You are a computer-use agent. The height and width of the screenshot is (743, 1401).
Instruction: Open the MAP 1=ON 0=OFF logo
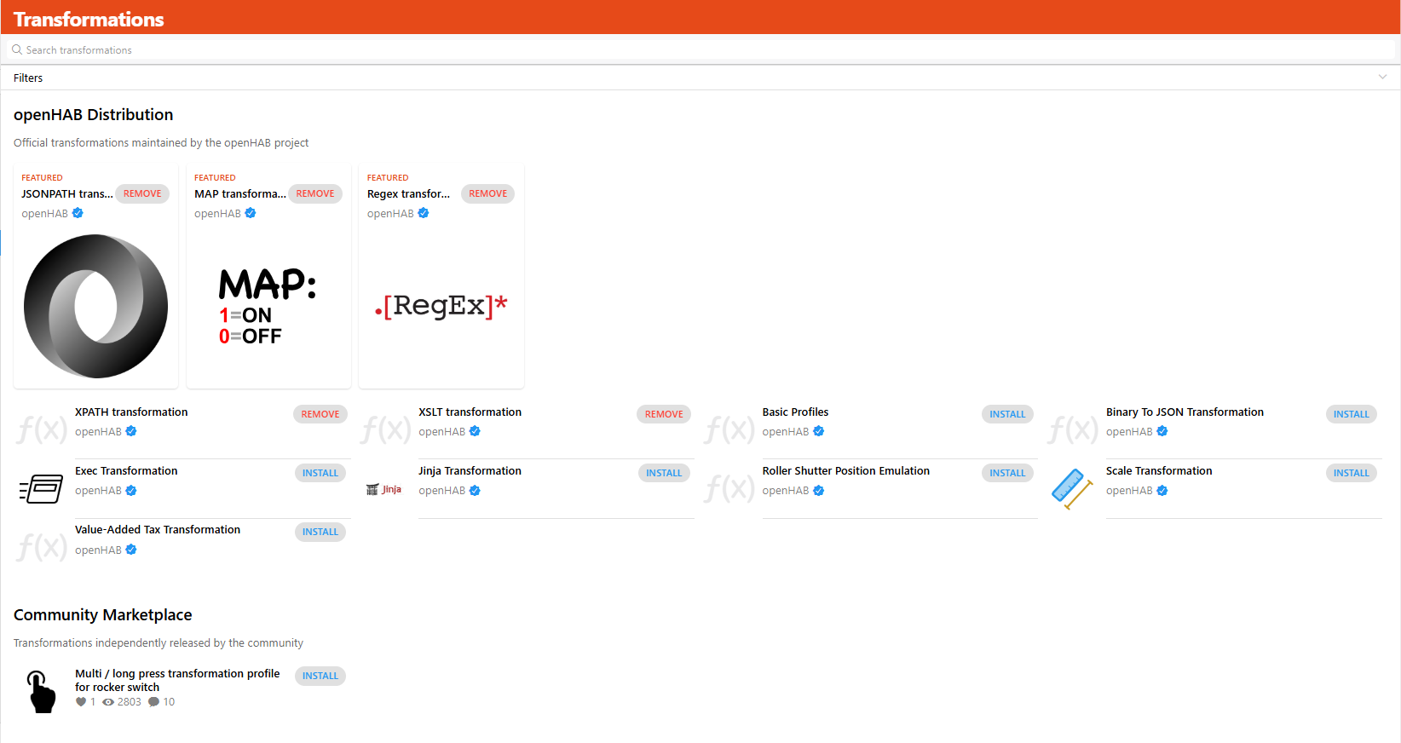click(x=268, y=307)
